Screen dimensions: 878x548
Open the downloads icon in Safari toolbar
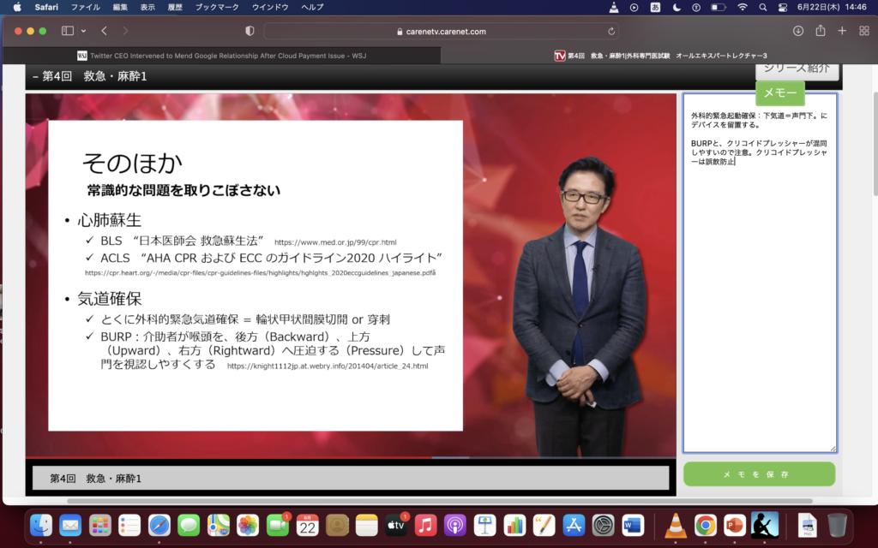pos(798,31)
